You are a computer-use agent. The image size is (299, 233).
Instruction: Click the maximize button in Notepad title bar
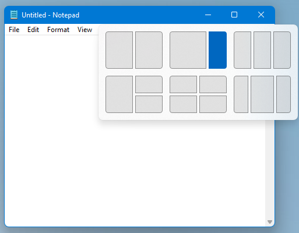point(234,15)
